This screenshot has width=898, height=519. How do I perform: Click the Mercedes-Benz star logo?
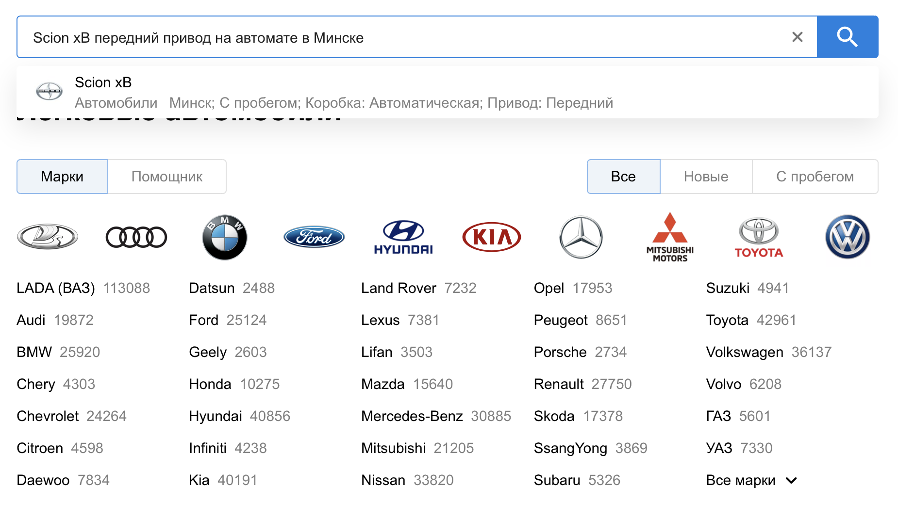pos(581,237)
